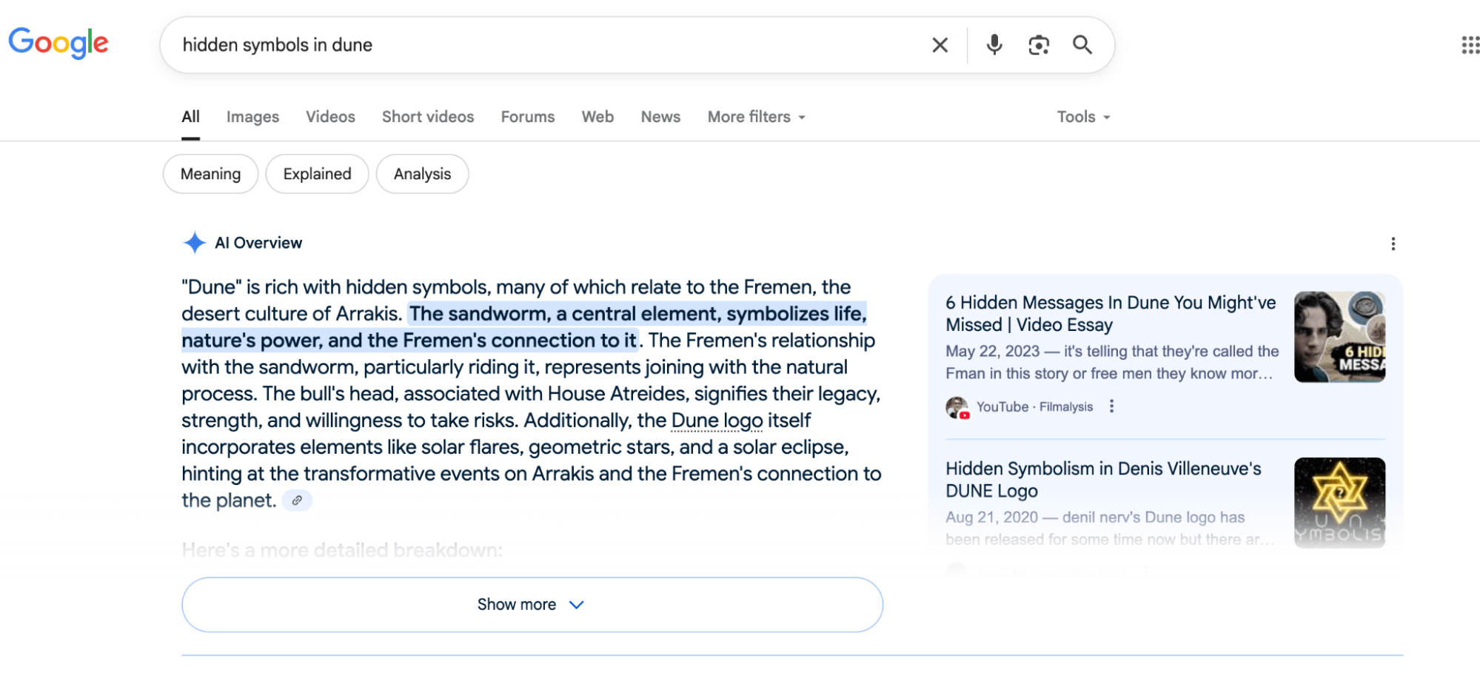Open the underlined Dune logo link
The width and height of the screenshot is (1480, 690).
click(716, 421)
